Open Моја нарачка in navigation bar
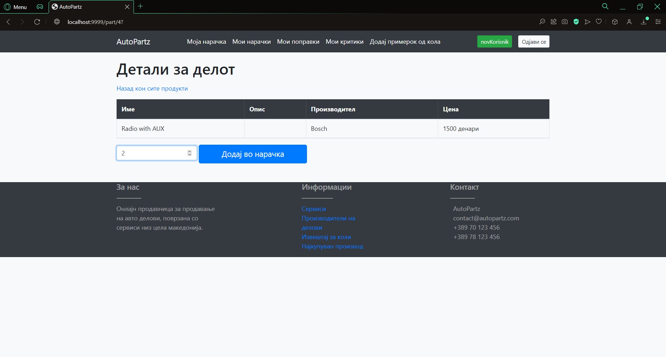This screenshot has height=357, width=666. [x=206, y=42]
